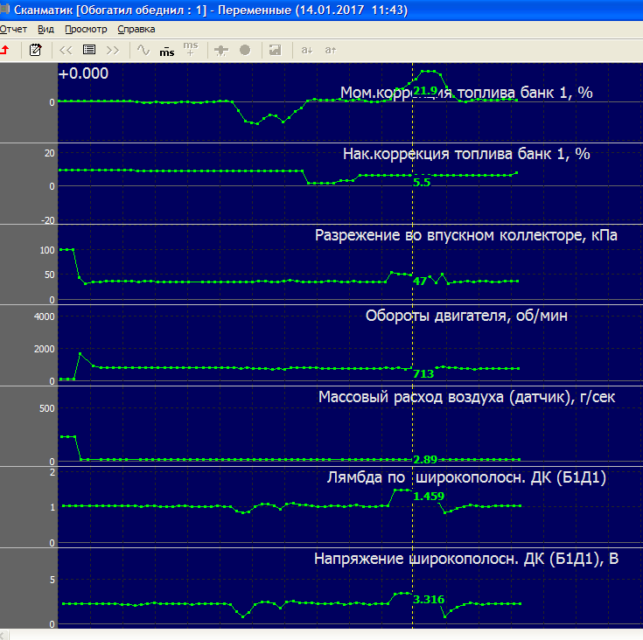The width and height of the screenshot is (643, 640).
Task: Click the grayed image save icon
Action: (x=275, y=50)
